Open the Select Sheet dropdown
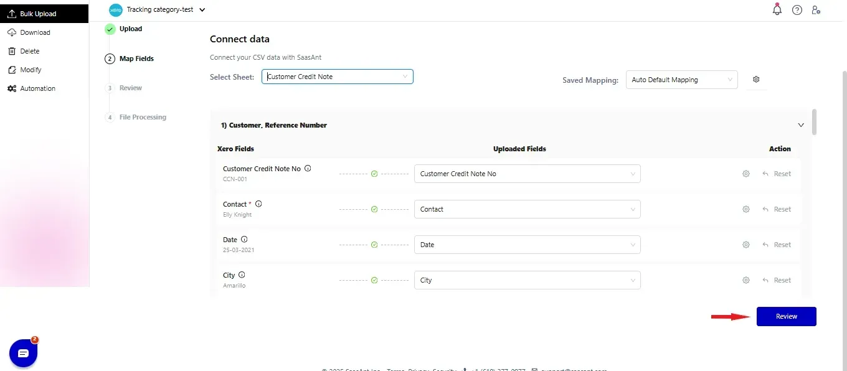The height and width of the screenshot is (371, 847). (338, 77)
